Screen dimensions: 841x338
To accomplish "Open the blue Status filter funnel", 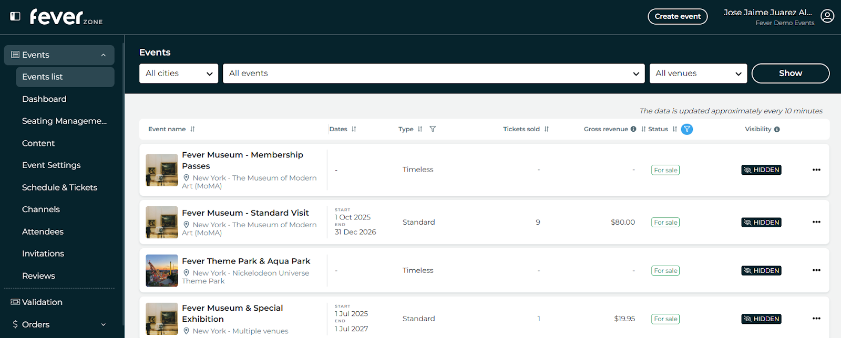I will pos(687,129).
